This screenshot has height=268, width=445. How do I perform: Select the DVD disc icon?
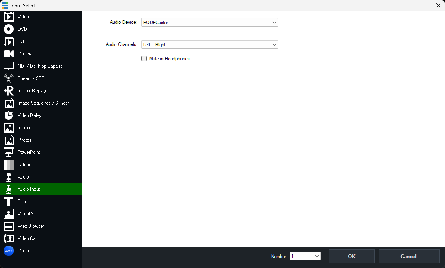click(9, 29)
